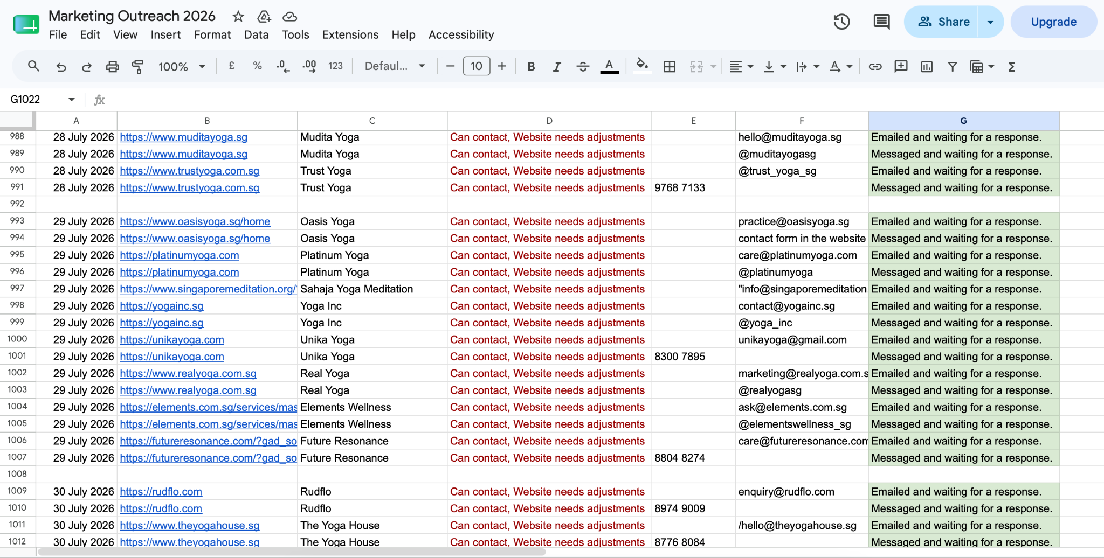Toggle bold formatting
The height and width of the screenshot is (558, 1104).
[x=531, y=66]
